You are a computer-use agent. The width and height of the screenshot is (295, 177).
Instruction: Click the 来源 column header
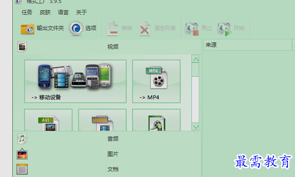[x=247, y=45]
